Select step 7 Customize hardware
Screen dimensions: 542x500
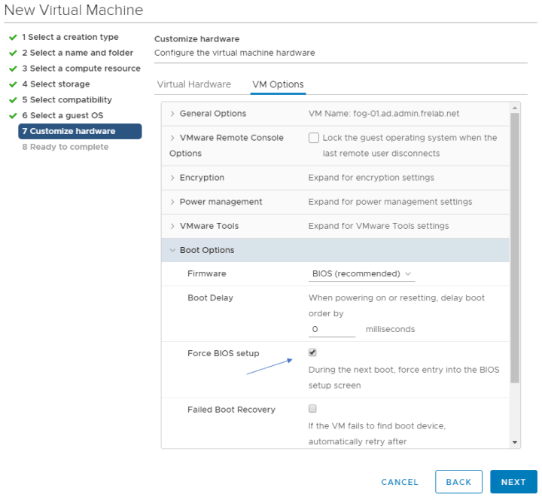pyautogui.click(x=80, y=131)
